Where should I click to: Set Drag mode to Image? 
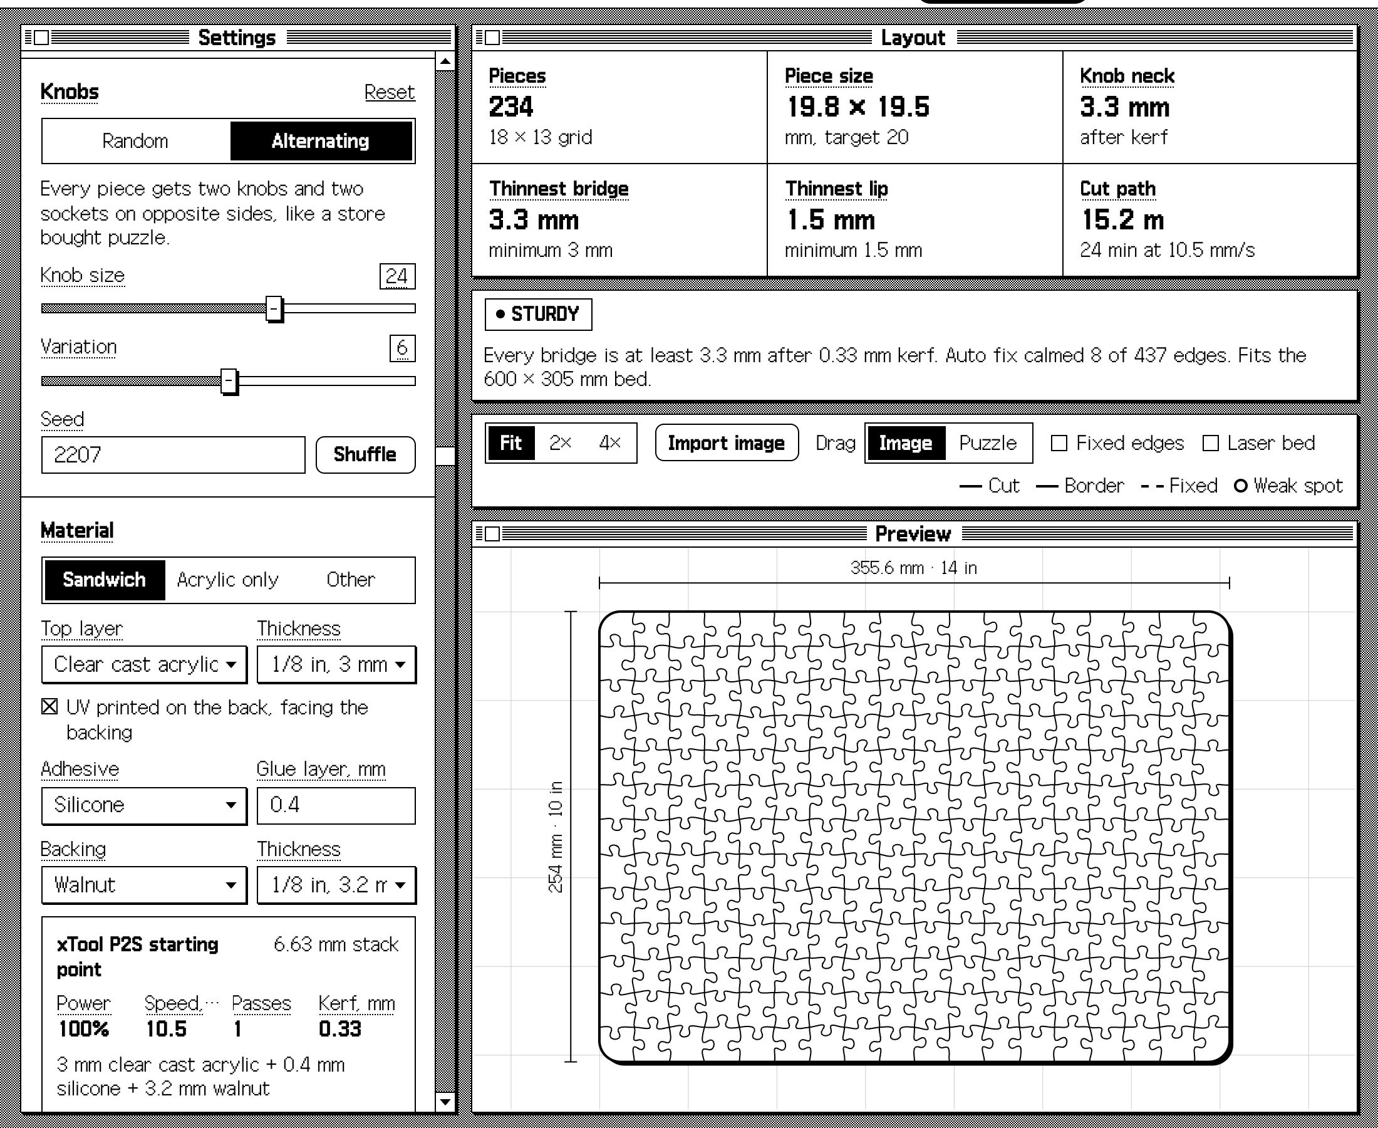[906, 443]
